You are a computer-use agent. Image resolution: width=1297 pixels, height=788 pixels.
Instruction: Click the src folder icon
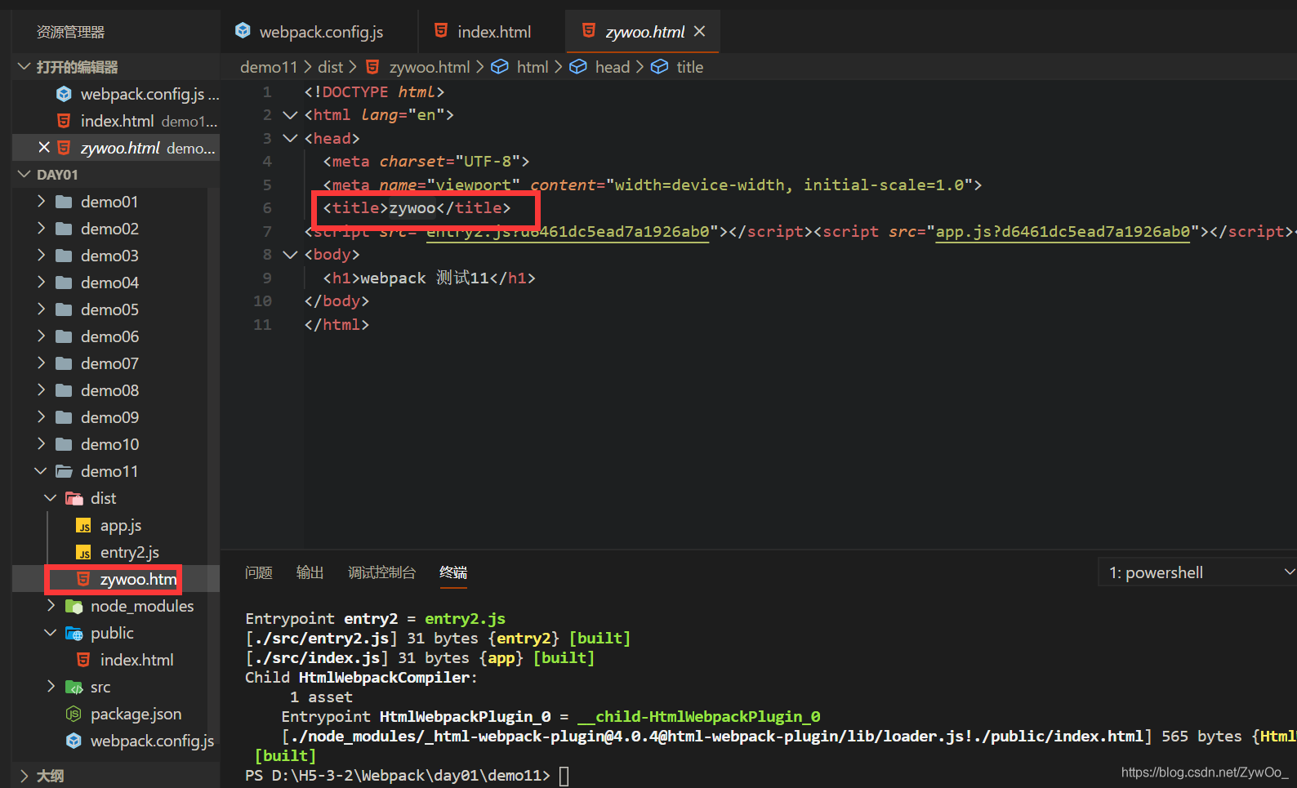click(74, 687)
